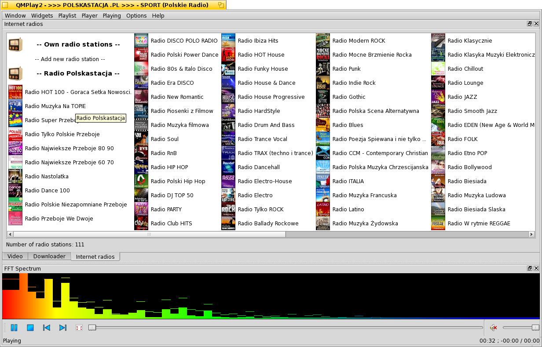Open the Player menu
Image resolution: width=542 pixels, height=347 pixels.
tap(90, 15)
